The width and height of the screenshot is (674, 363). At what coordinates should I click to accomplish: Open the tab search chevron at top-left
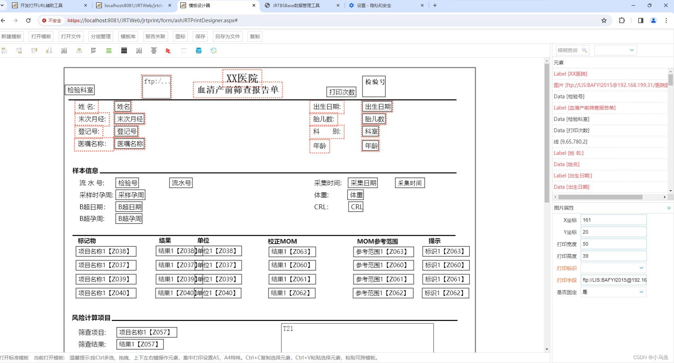pyautogui.click(x=2, y=5)
